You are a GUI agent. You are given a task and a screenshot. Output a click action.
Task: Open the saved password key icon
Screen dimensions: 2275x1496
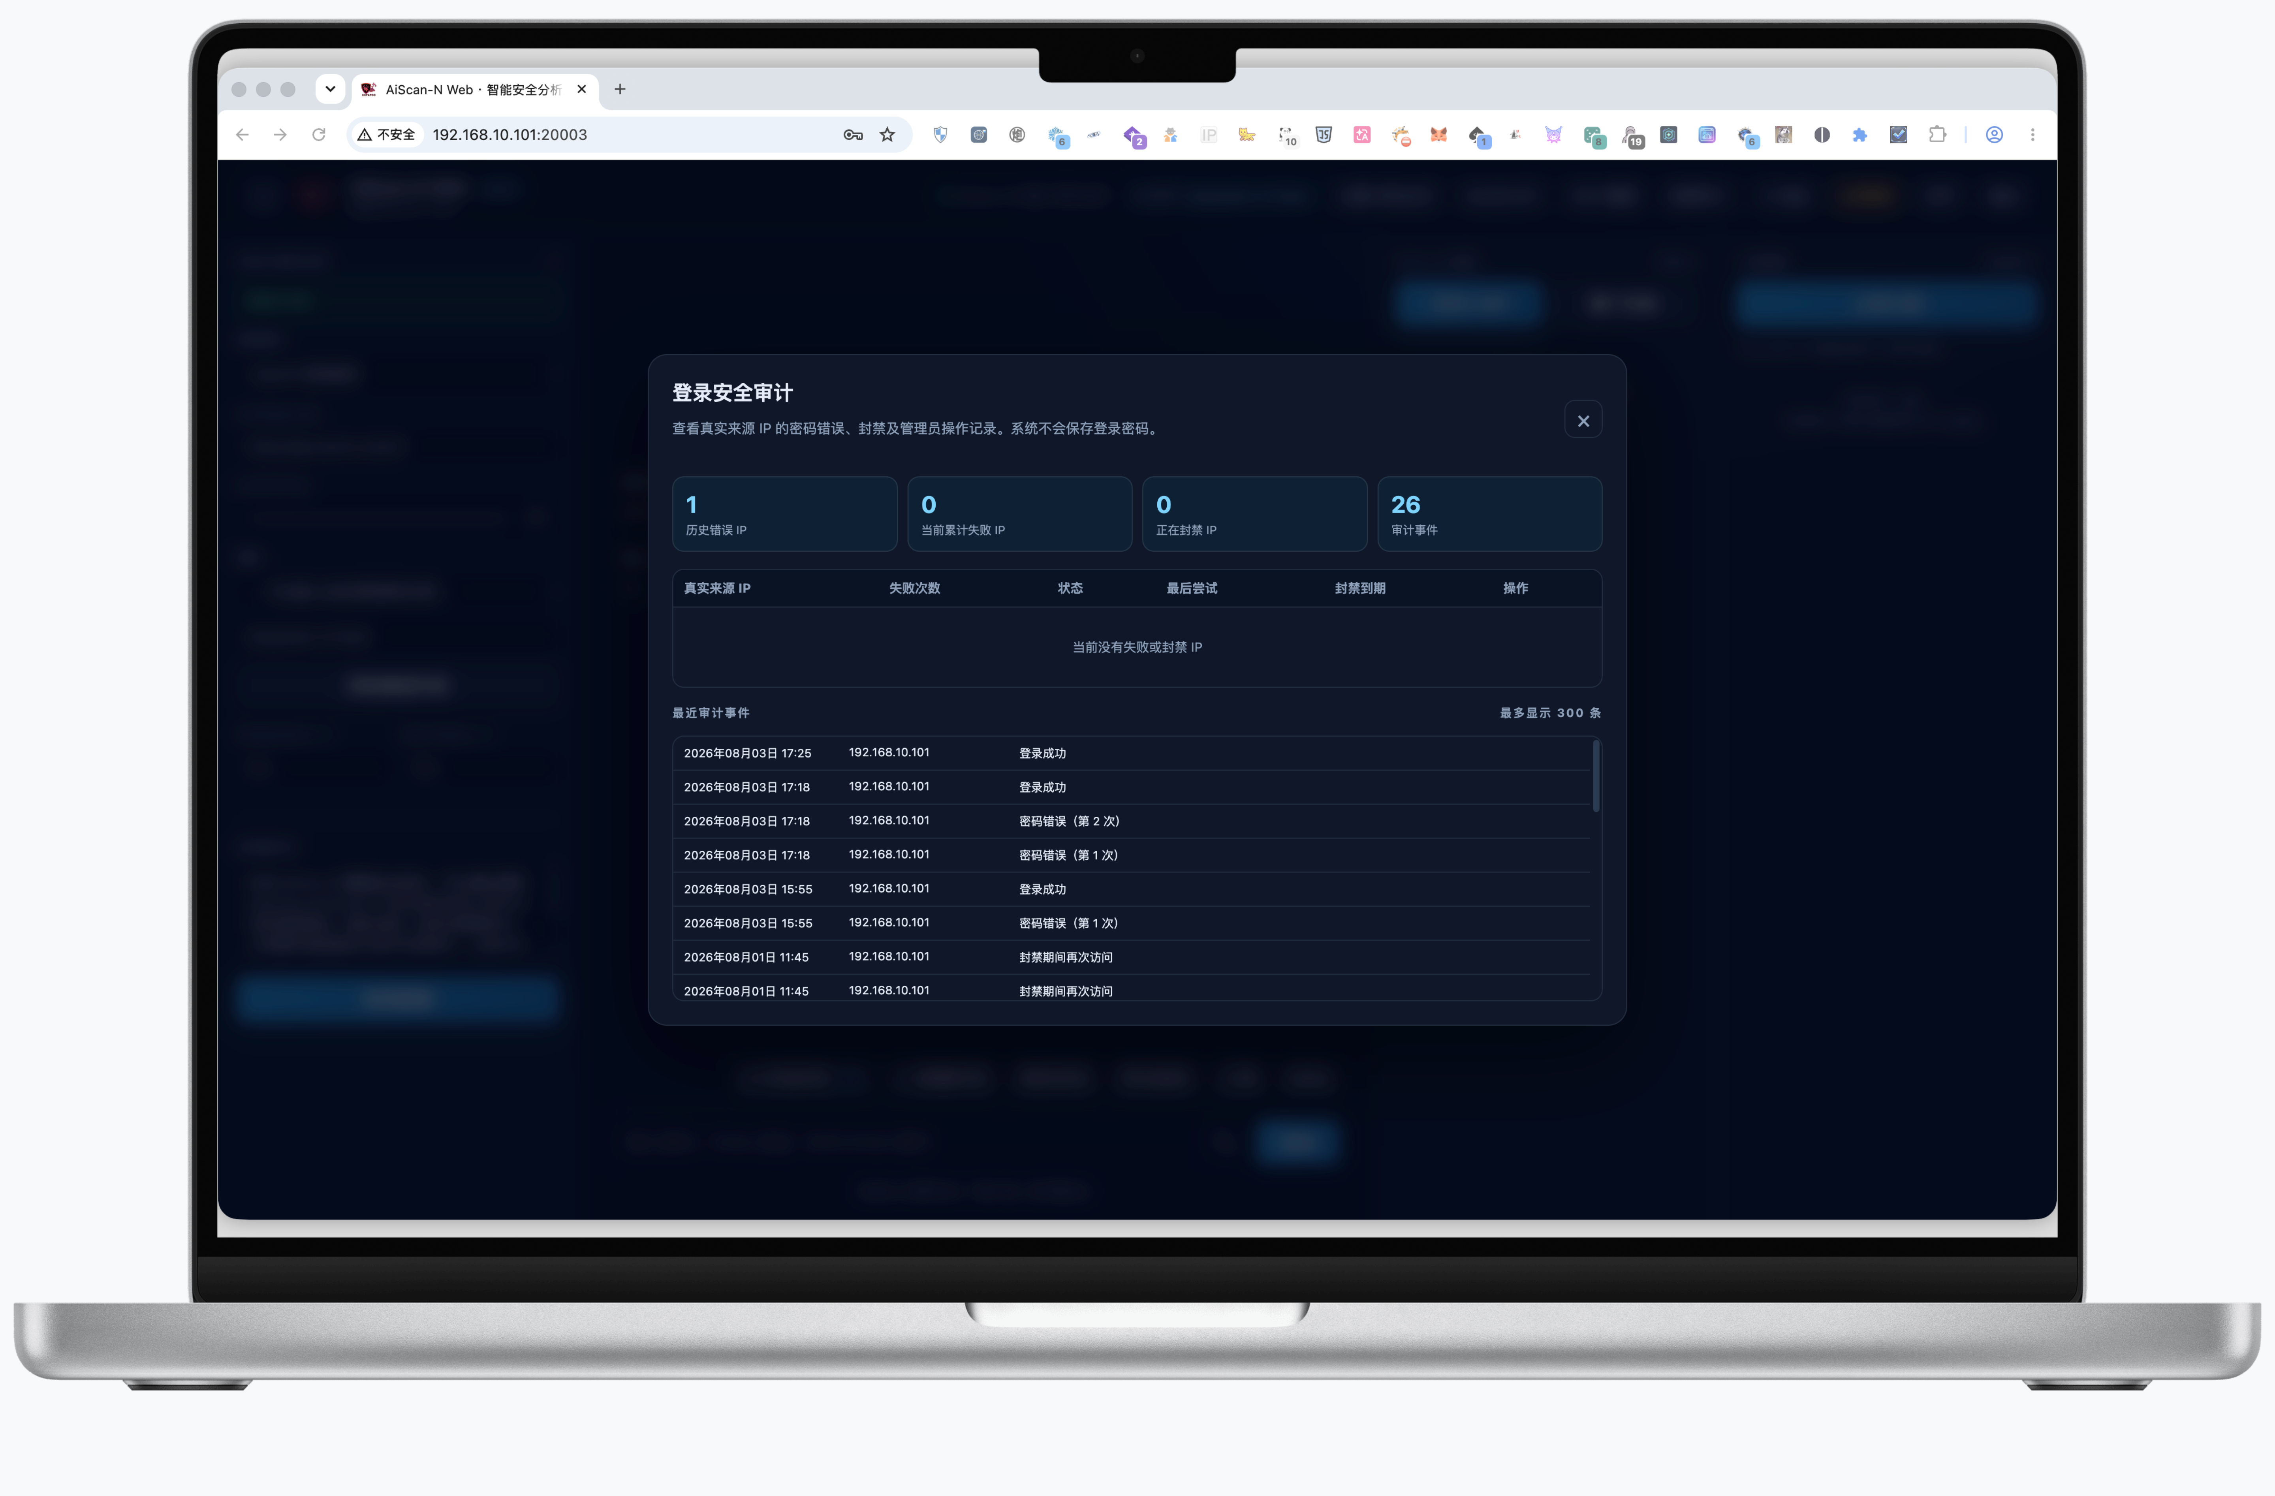pos(853,135)
